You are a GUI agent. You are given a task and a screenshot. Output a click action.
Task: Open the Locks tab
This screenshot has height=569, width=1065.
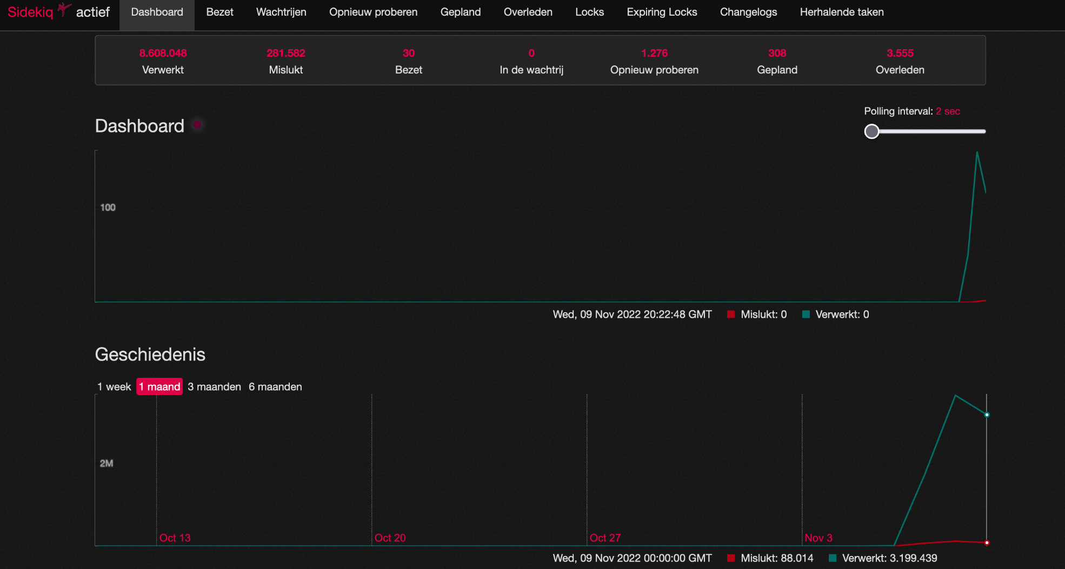click(589, 12)
